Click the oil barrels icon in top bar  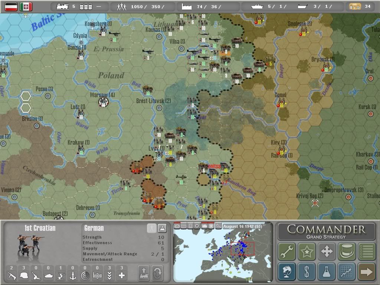coord(86,7)
